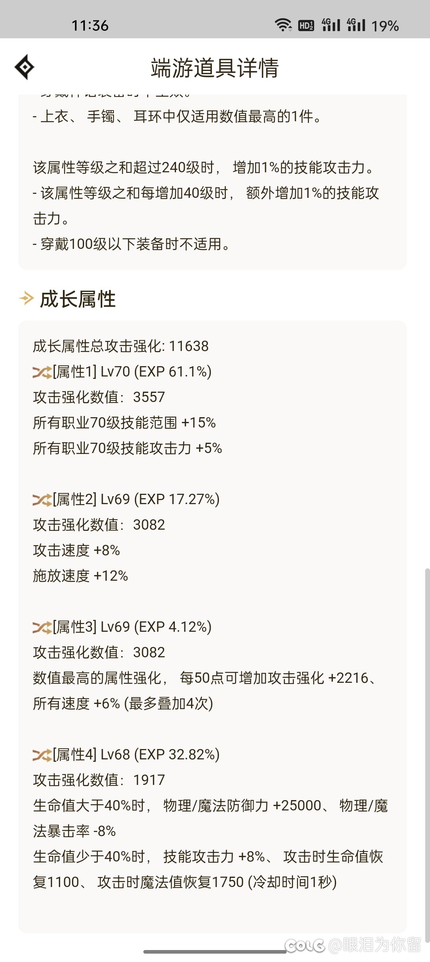Viewport: 430px width, 962px height.
Task: Tap 成长属性总攻击强化: 11638 text
Action: point(121,346)
